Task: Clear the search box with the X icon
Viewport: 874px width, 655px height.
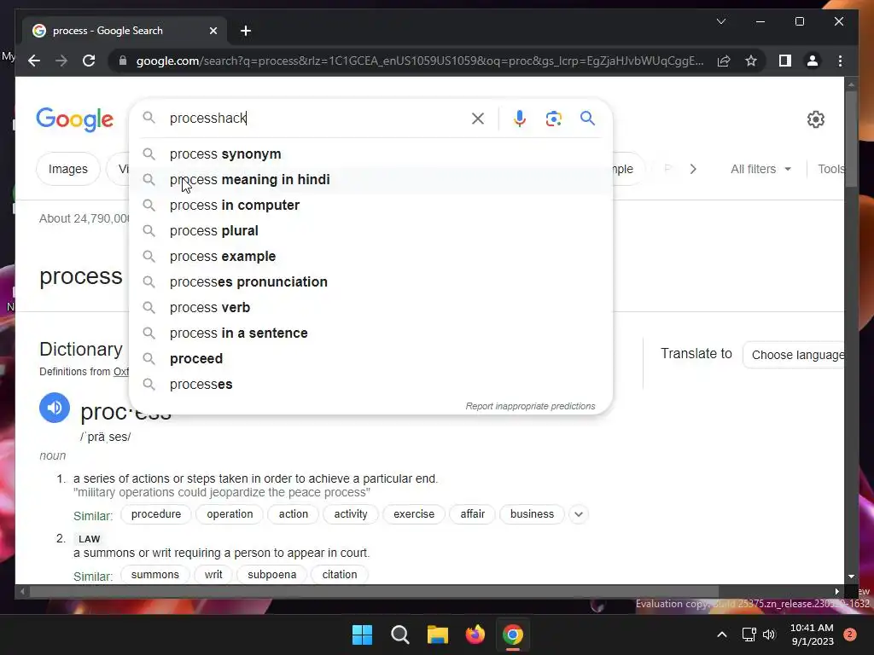Action: coord(478,119)
